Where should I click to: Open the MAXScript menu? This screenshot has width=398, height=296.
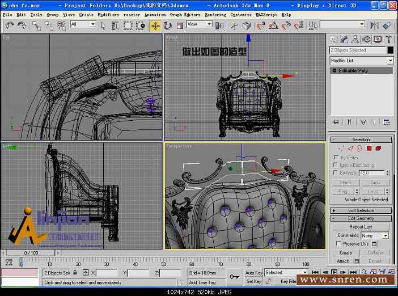pos(266,15)
